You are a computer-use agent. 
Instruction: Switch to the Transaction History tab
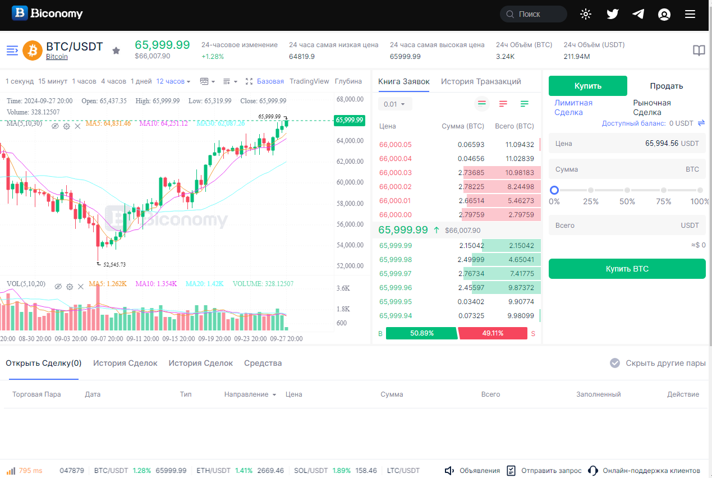481,81
